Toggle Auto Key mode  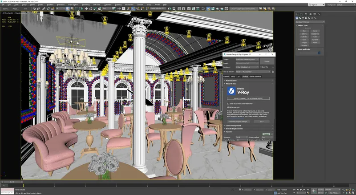(x=320, y=190)
